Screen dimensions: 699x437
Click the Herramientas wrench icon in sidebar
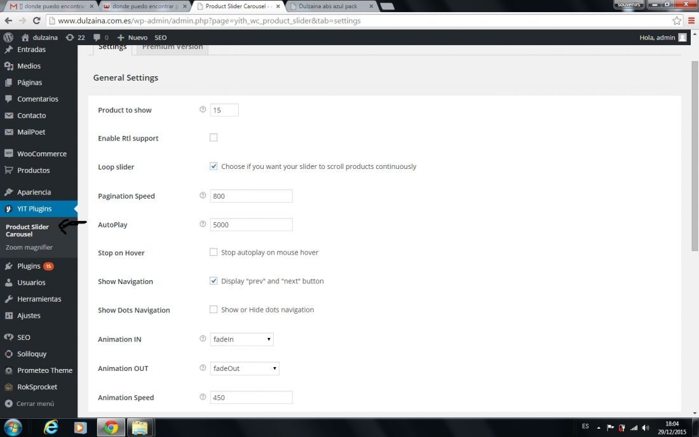point(8,299)
